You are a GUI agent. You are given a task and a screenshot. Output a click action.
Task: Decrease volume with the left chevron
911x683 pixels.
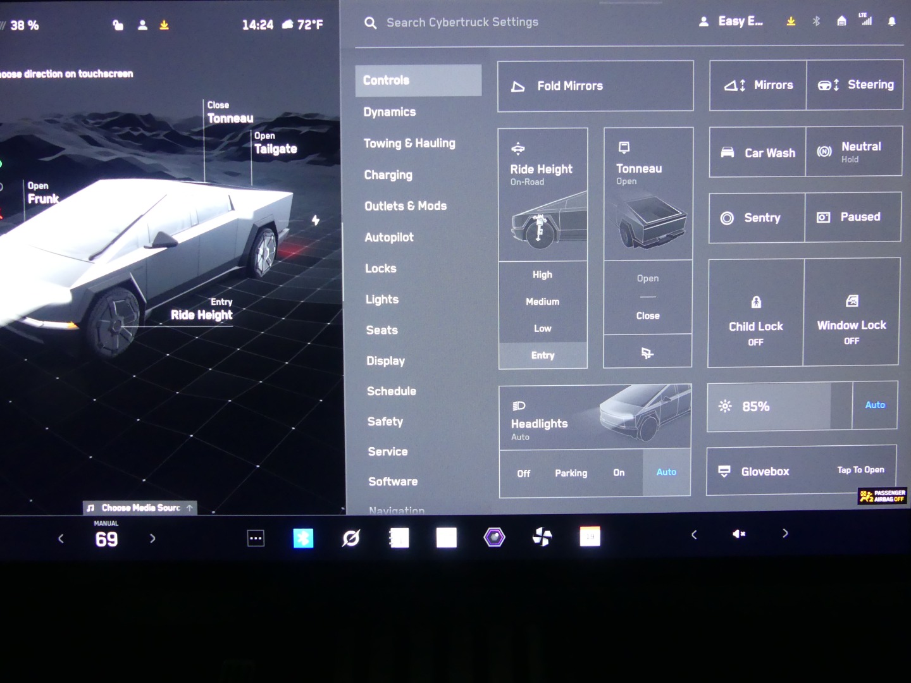694,534
